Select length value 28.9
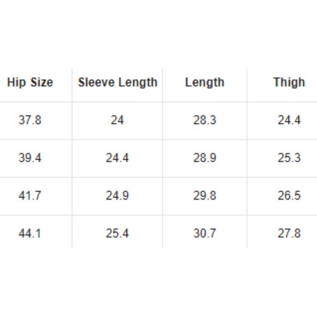The height and width of the screenshot is (317, 317). (204, 158)
